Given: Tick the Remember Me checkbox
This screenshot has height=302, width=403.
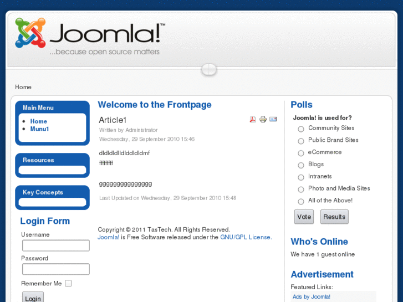Looking at the screenshot, I should [x=68, y=283].
